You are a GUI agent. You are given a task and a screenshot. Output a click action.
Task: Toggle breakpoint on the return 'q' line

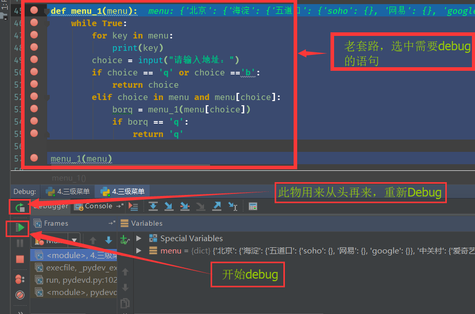(x=34, y=133)
